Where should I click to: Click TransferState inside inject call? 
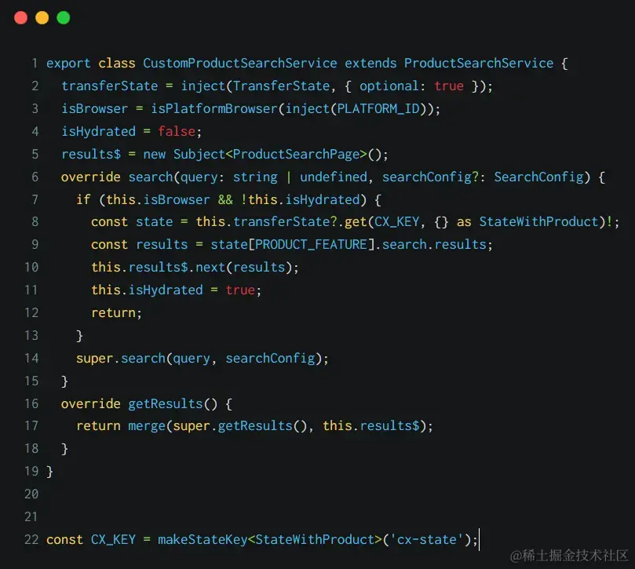click(x=282, y=86)
